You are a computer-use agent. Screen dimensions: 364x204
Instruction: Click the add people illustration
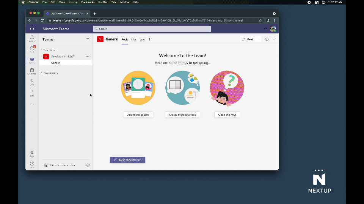coord(138,88)
